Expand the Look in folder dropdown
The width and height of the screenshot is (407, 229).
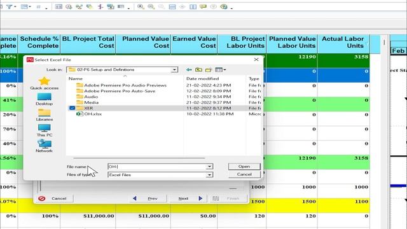[x=174, y=69]
